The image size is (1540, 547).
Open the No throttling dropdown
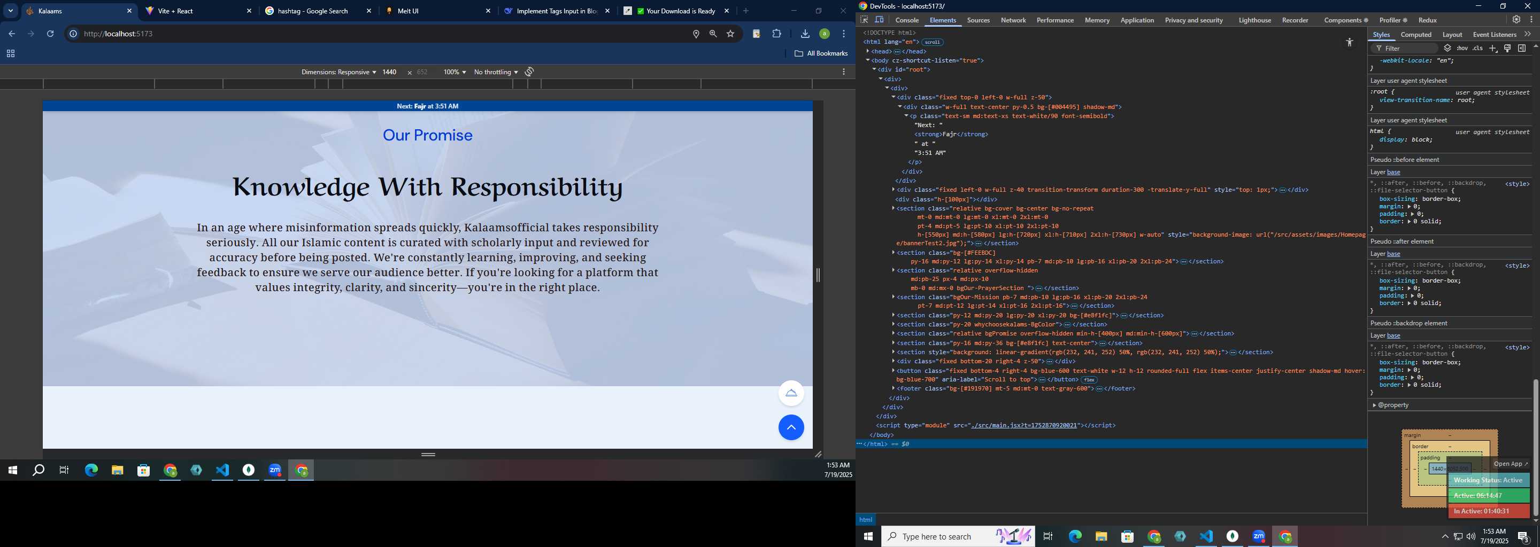tap(496, 72)
